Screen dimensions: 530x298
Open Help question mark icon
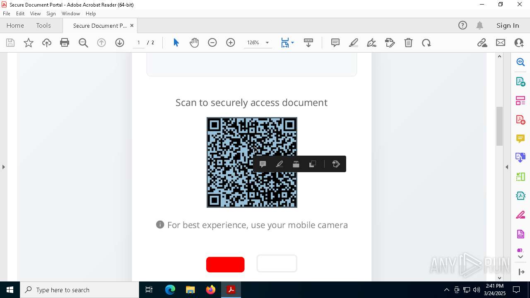pyautogui.click(x=463, y=25)
